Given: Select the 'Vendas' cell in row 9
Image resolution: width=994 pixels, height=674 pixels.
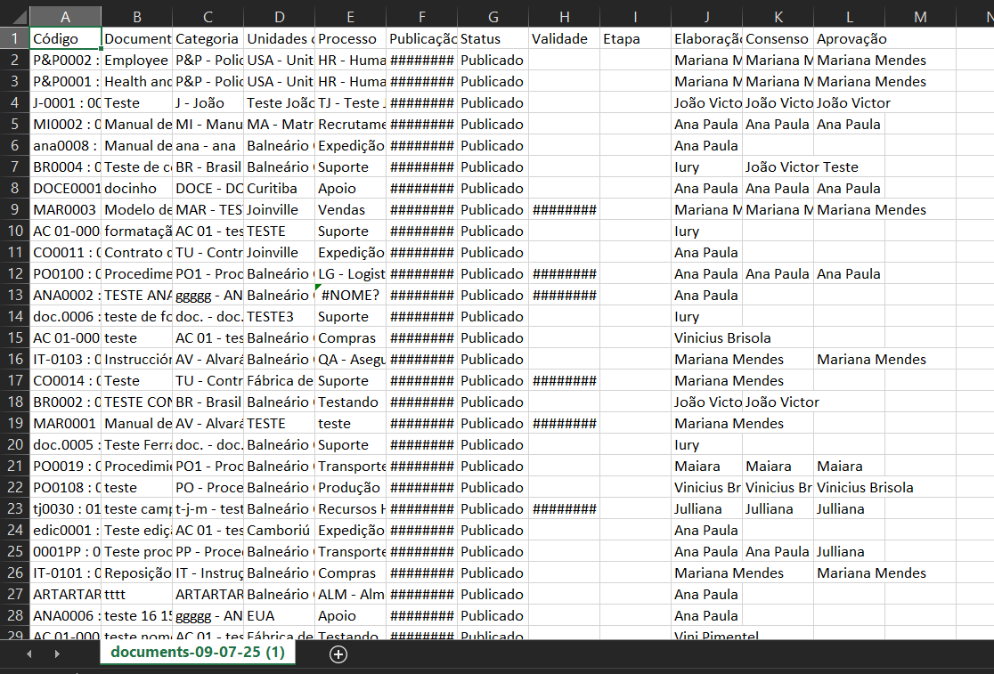Looking at the screenshot, I should 351,209.
